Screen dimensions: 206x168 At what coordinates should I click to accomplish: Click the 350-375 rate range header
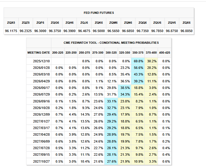coord(138,52)
